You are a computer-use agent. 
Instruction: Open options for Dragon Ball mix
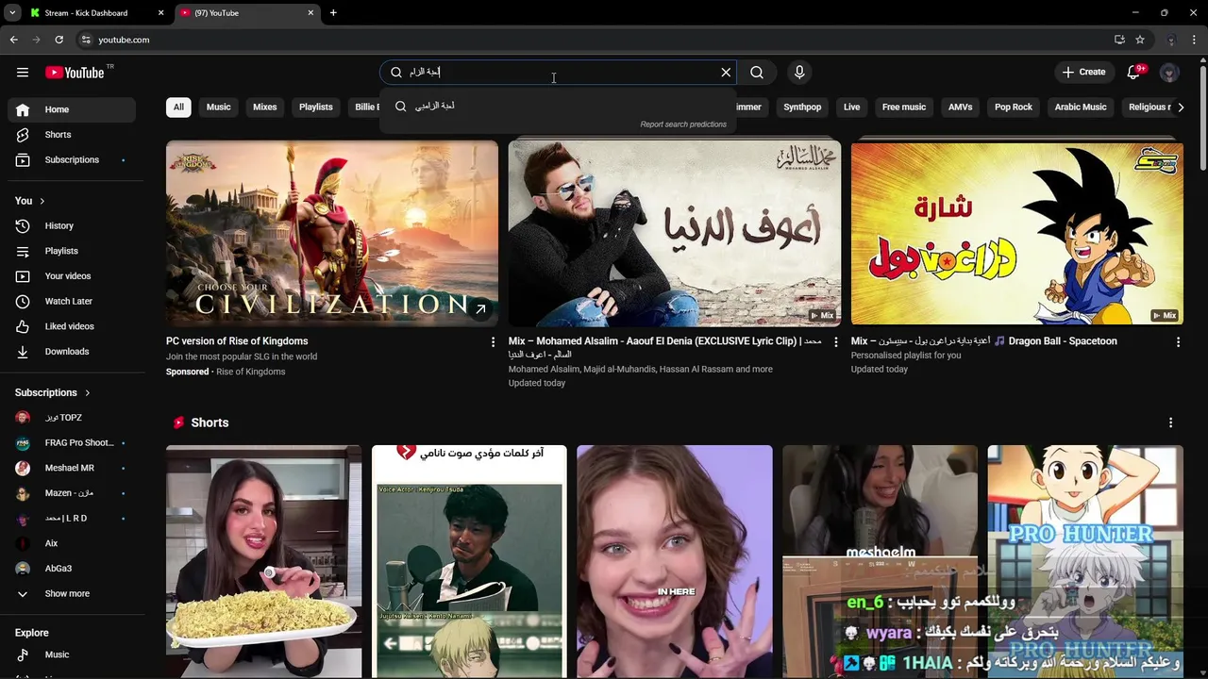1178,342
